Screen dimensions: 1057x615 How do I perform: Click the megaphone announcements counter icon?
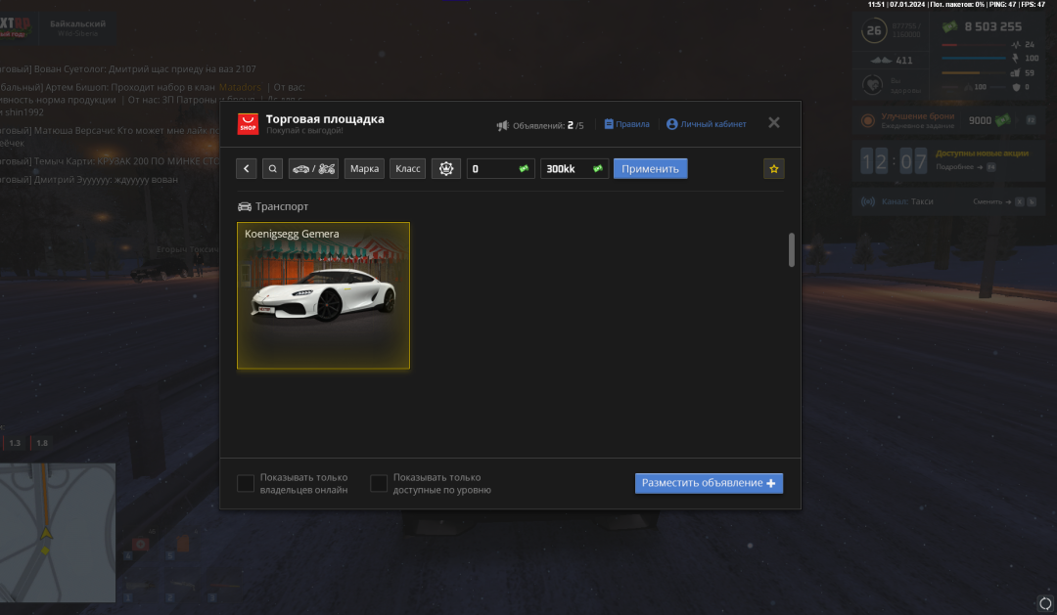[x=503, y=125]
